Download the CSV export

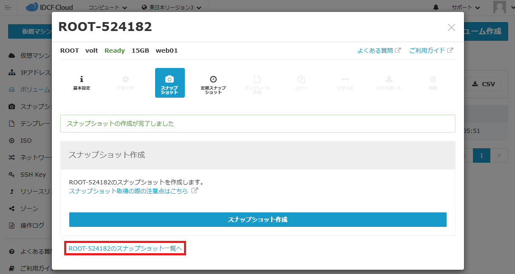pos(484,84)
